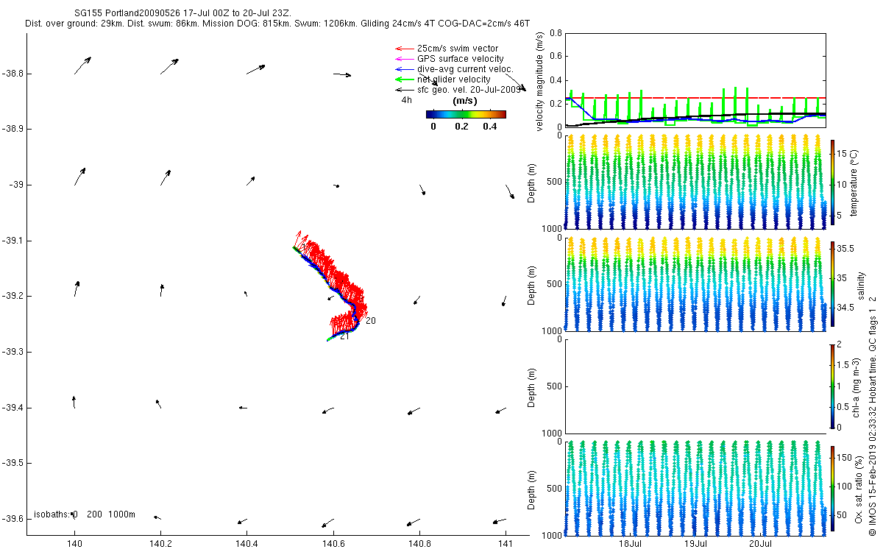Click the day marker '20' on glider track
The height and width of the screenshot is (552, 883).
tap(371, 321)
